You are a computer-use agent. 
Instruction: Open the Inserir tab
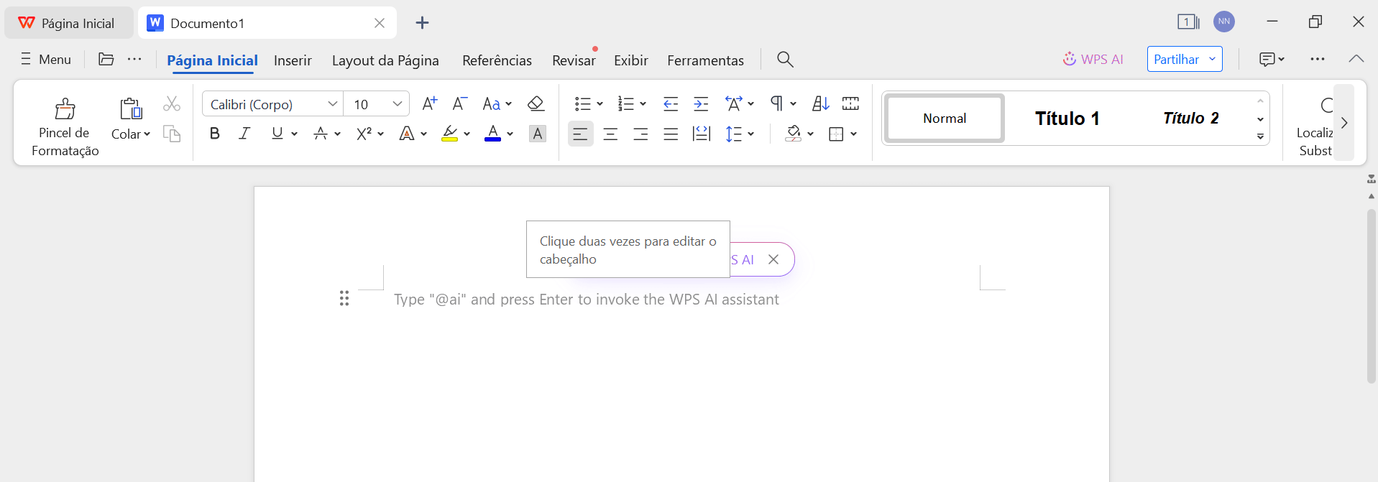(x=293, y=60)
